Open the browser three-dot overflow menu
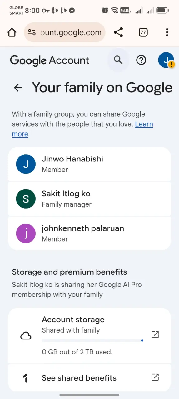Viewport: 179px width, 399px height. coord(167,32)
